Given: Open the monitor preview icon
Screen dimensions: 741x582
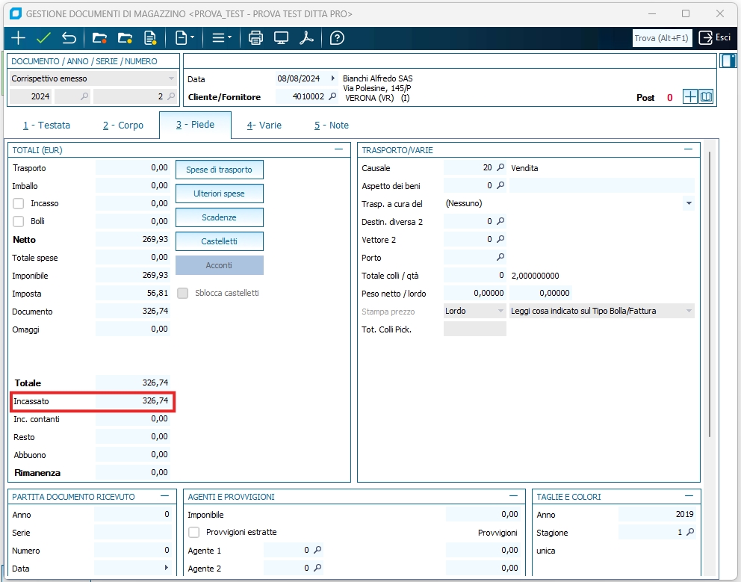Looking at the screenshot, I should (281, 38).
